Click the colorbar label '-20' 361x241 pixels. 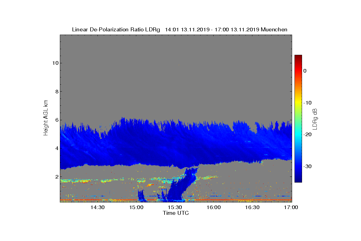(307, 135)
